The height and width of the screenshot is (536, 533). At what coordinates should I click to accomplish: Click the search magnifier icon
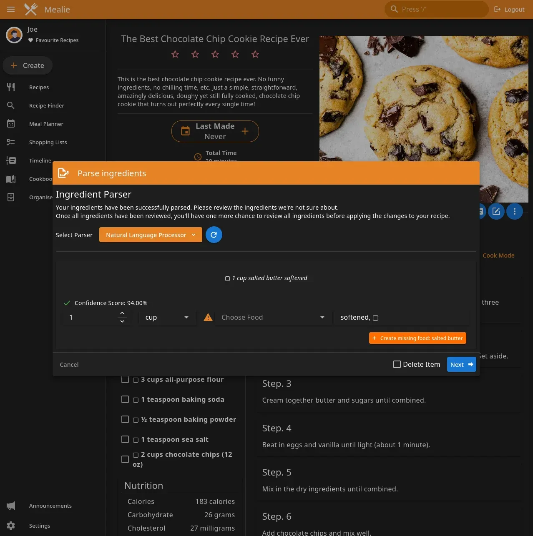[x=394, y=9]
